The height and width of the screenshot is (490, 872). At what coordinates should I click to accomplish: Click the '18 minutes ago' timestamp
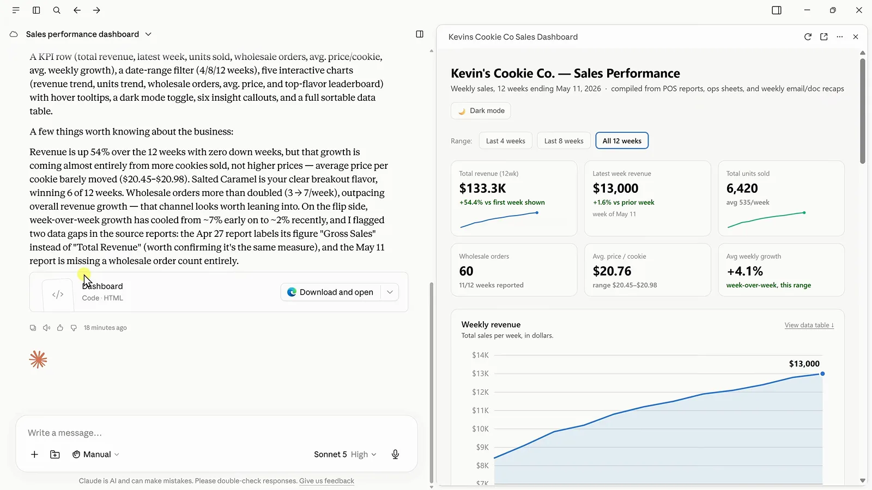click(x=105, y=328)
